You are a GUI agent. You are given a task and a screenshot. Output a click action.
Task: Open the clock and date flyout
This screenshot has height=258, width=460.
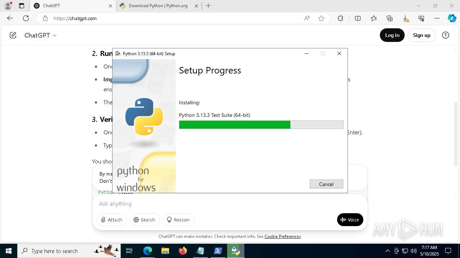pos(429,251)
